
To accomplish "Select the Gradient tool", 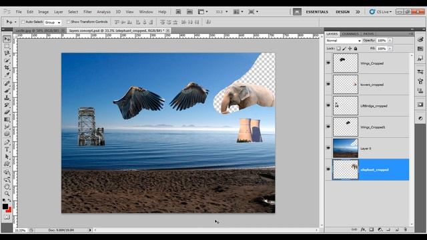I will [x=7, y=119].
